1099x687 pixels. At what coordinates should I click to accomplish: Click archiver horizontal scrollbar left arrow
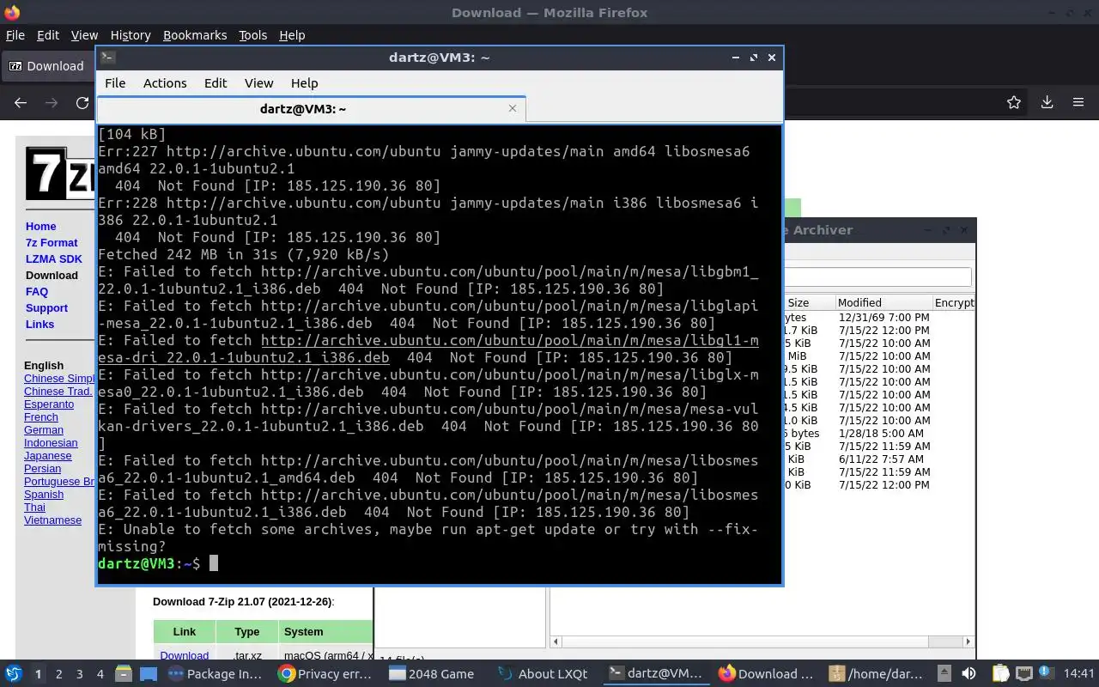pos(556,641)
